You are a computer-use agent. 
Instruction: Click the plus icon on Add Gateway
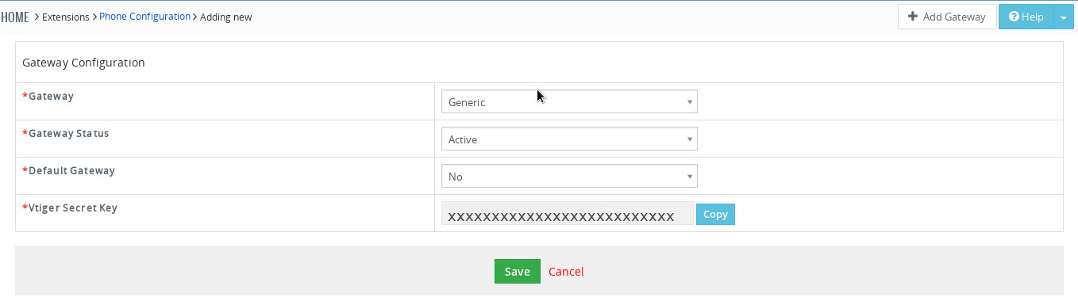coord(913,17)
